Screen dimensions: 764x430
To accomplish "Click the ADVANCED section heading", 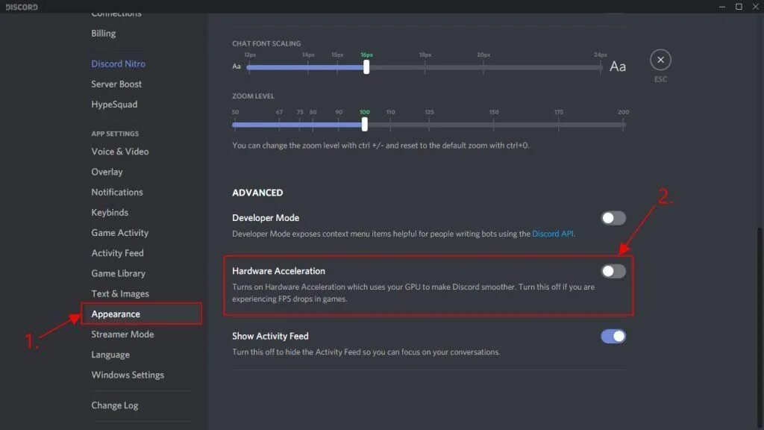I will click(x=257, y=193).
